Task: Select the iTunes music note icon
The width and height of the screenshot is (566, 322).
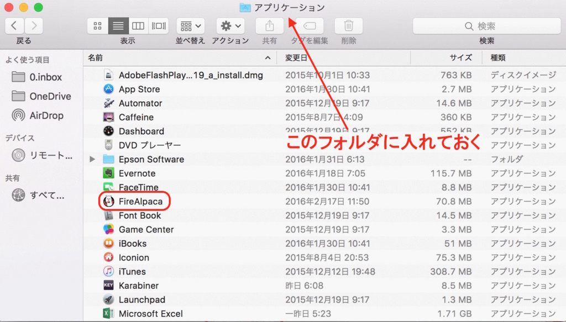Action: [108, 271]
